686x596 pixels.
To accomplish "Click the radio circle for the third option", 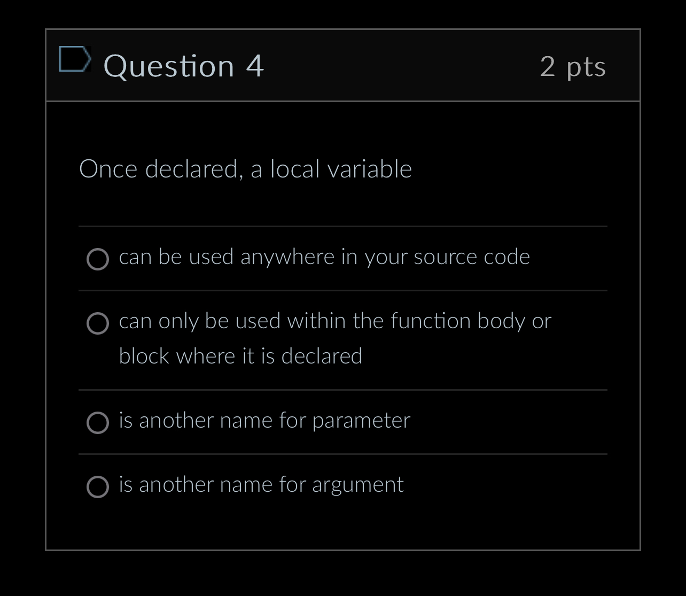I will pyautogui.click(x=98, y=423).
